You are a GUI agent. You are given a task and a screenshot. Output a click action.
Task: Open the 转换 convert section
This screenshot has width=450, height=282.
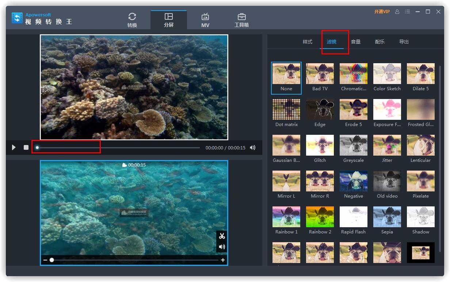click(x=132, y=20)
